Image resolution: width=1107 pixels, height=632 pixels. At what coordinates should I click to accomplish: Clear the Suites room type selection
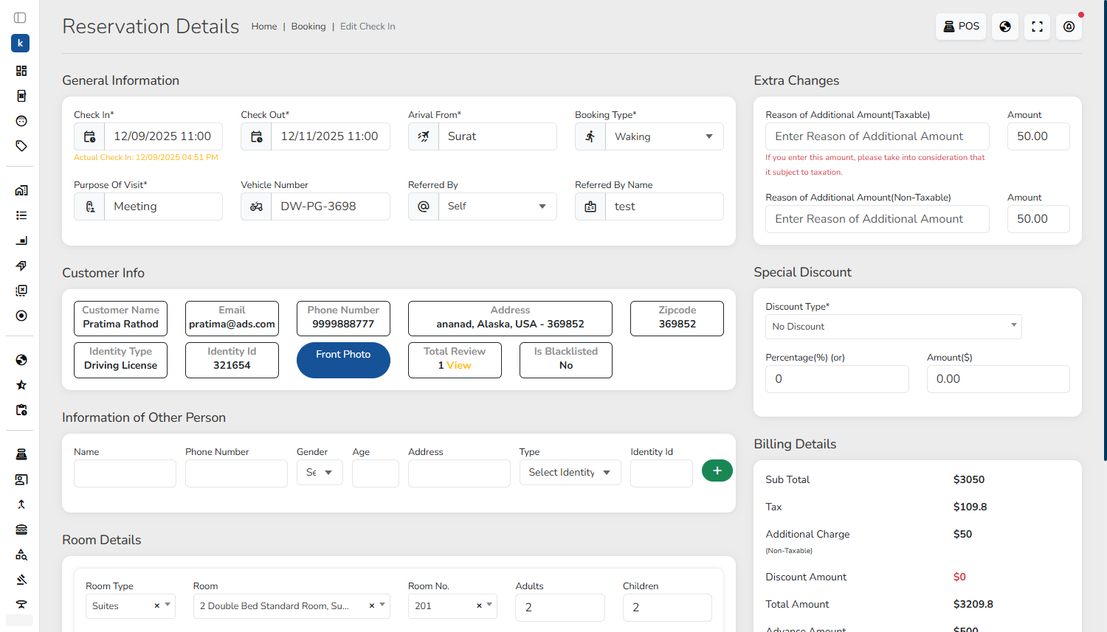pyautogui.click(x=156, y=606)
